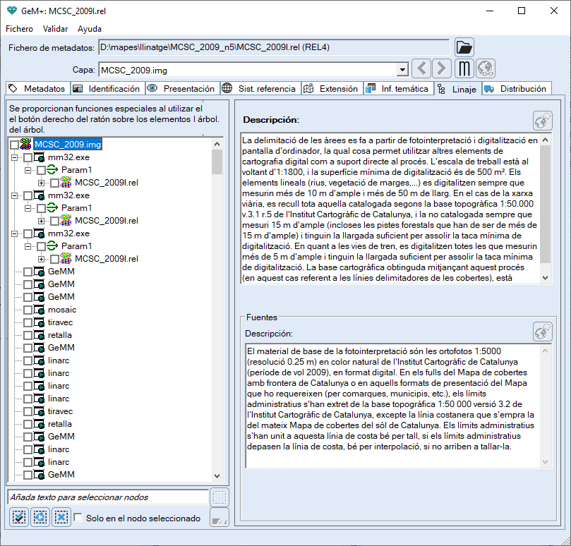This screenshot has width=571, height=546.
Task: Select the first tiravec item in tree
Action: pyautogui.click(x=60, y=322)
